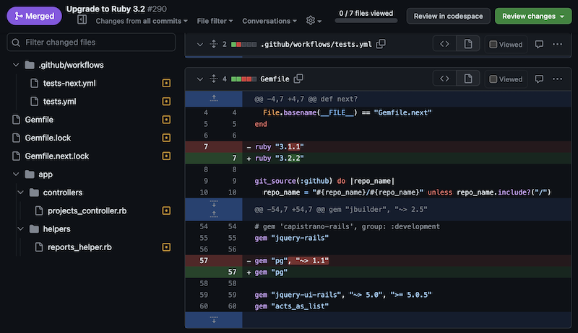Open projects_controller.rb in file tree
This screenshot has width=578, height=333.
(87, 210)
